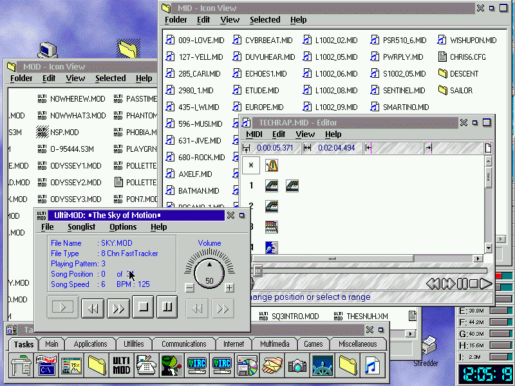Image resolution: width=515 pixels, height=386 pixels.
Task: Open the Songlist menu in UltiMOD
Action: (x=81, y=227)
